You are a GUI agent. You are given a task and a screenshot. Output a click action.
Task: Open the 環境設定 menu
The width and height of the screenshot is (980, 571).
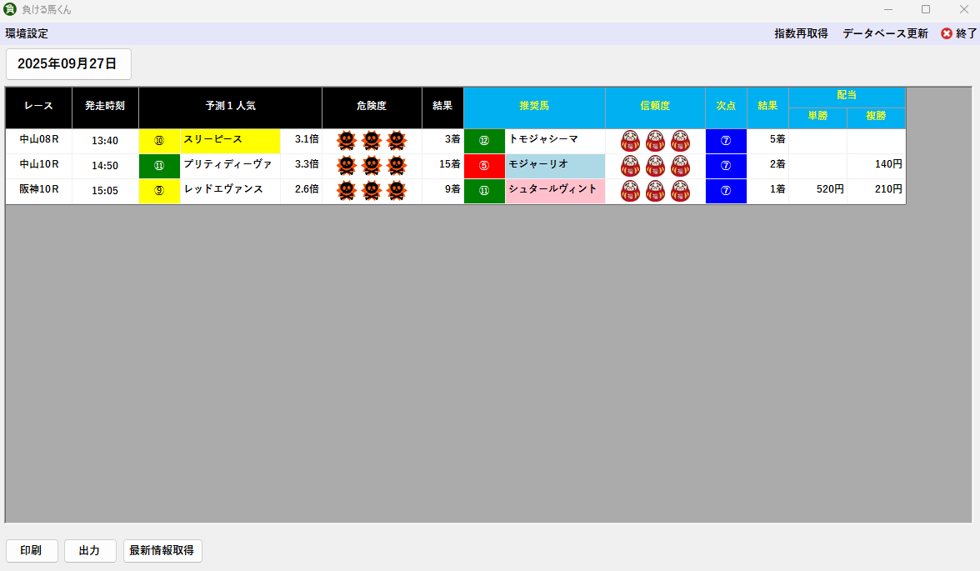(27, 34)
